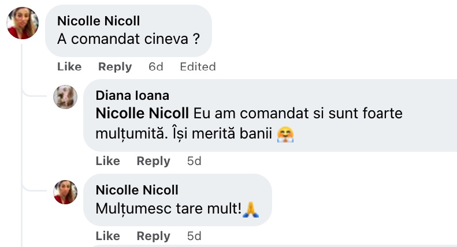Open the Diana Ioana author name link
457x247 pixels.
pyautogui.click(x=132, y=95)
